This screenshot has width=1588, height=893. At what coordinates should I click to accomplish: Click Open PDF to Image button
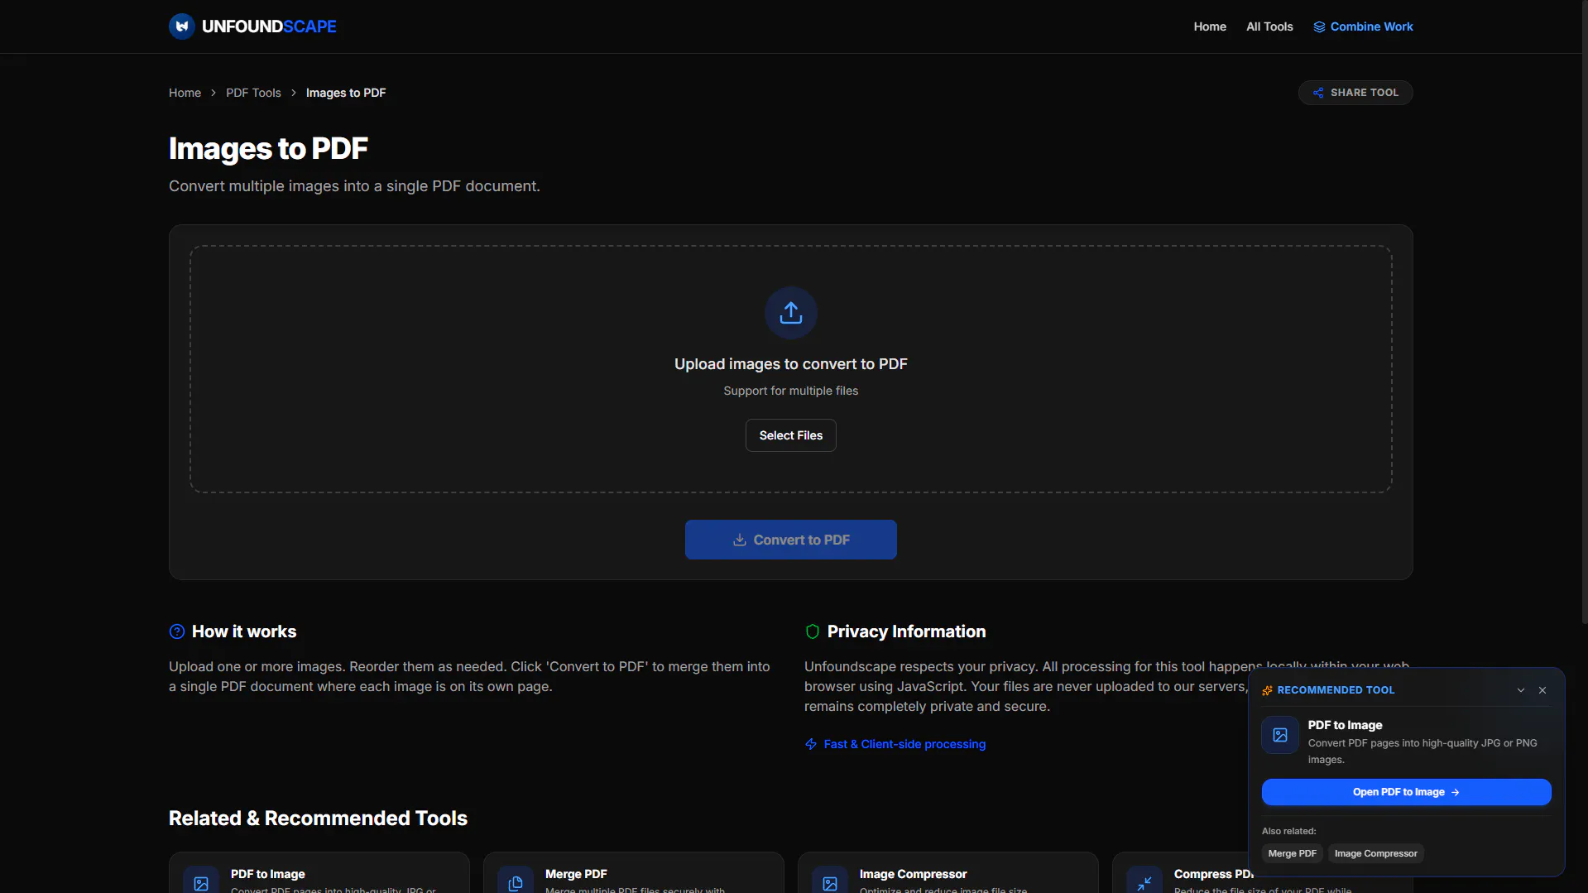click(1407, 792)
